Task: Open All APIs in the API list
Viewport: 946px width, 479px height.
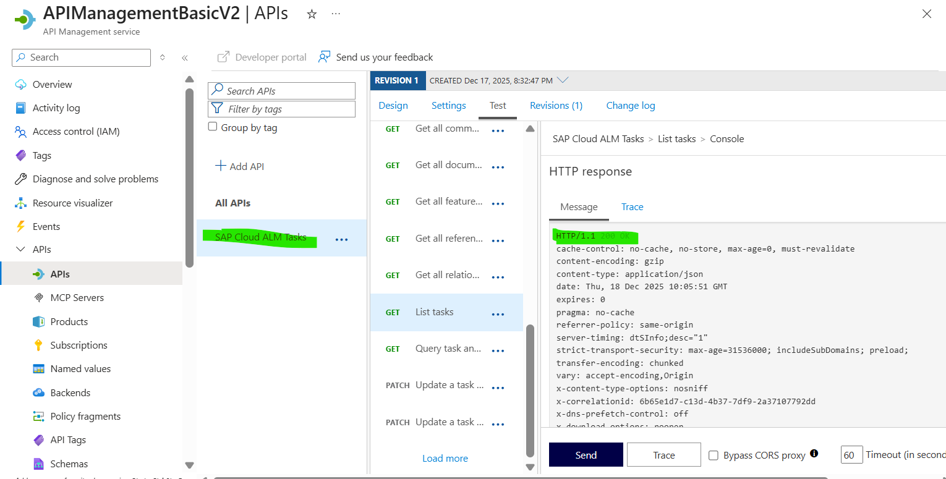Action: 232,203
